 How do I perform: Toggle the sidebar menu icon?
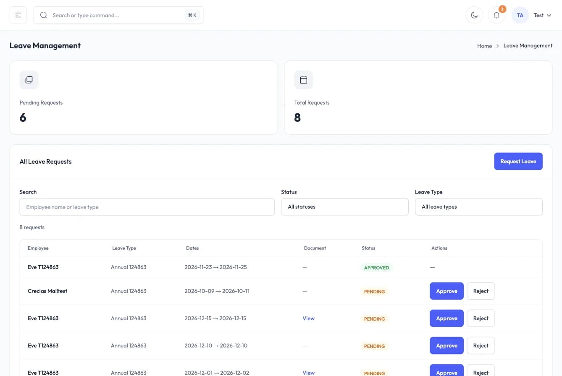[18, 15]
